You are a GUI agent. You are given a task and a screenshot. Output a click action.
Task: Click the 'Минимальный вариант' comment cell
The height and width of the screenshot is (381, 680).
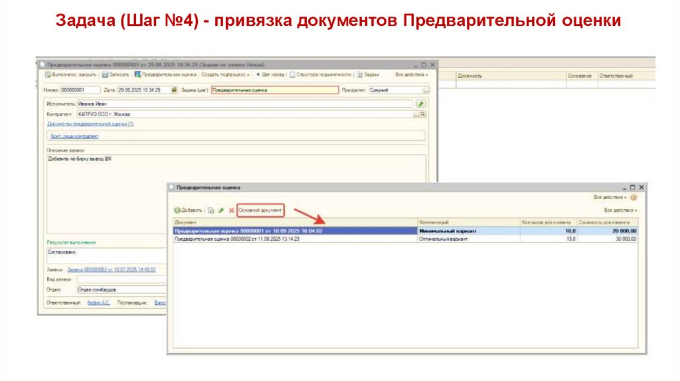click(468, 231)
